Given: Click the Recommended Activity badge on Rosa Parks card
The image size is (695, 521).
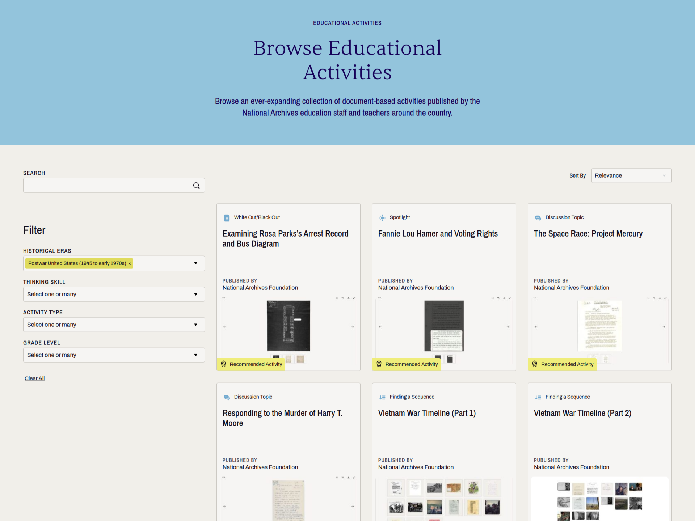Looking at the screenshot, I should coord(251,364).
